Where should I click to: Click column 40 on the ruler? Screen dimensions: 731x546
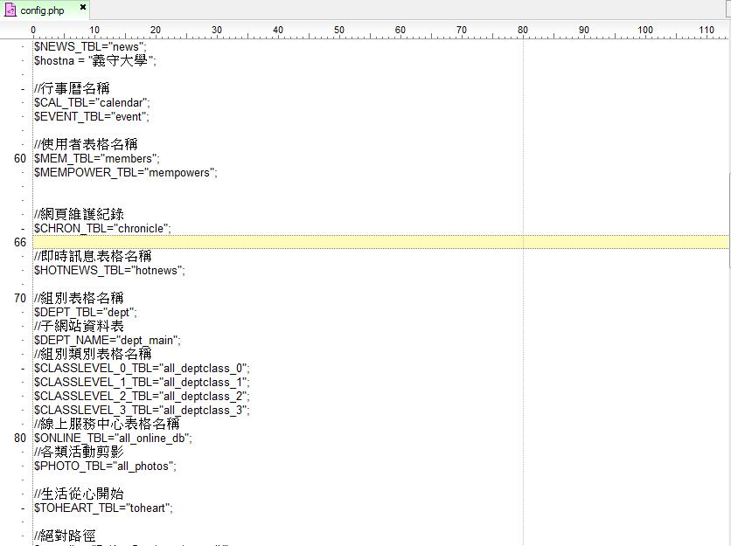point(278,30)
